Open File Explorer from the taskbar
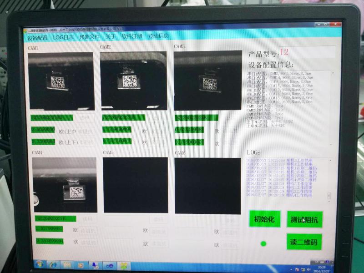This screenshot has height=273, width=364. [x=67, y=265]
